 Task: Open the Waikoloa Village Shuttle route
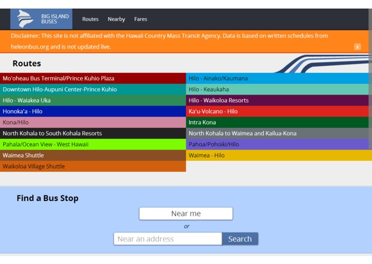tap(93, 166)
